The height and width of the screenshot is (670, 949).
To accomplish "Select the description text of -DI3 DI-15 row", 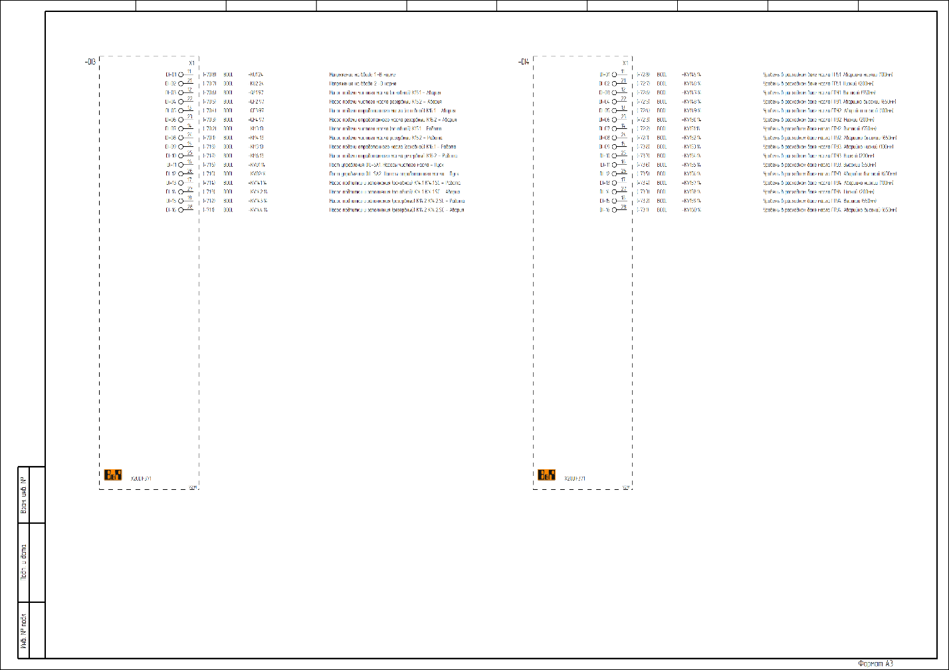I will [x=397, y=201].
